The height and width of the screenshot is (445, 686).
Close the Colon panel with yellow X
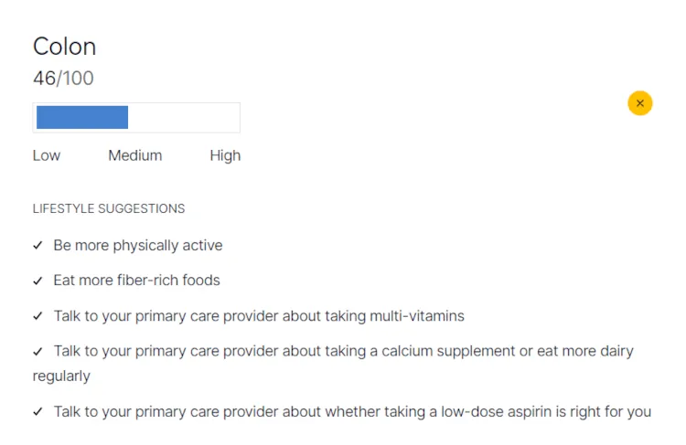coord(639,103)
